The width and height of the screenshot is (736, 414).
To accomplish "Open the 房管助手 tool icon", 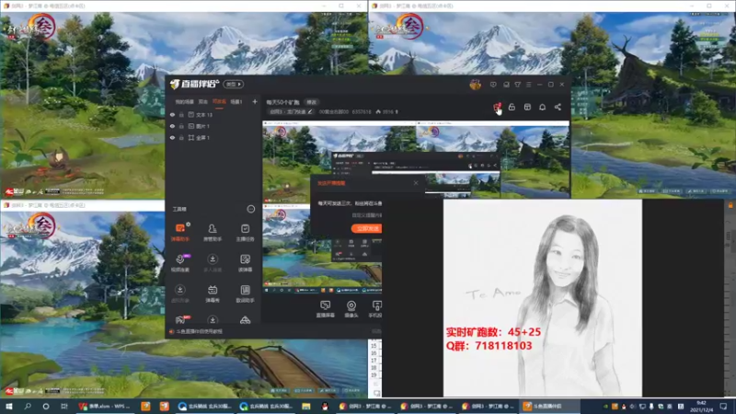I will pos(213,232).
